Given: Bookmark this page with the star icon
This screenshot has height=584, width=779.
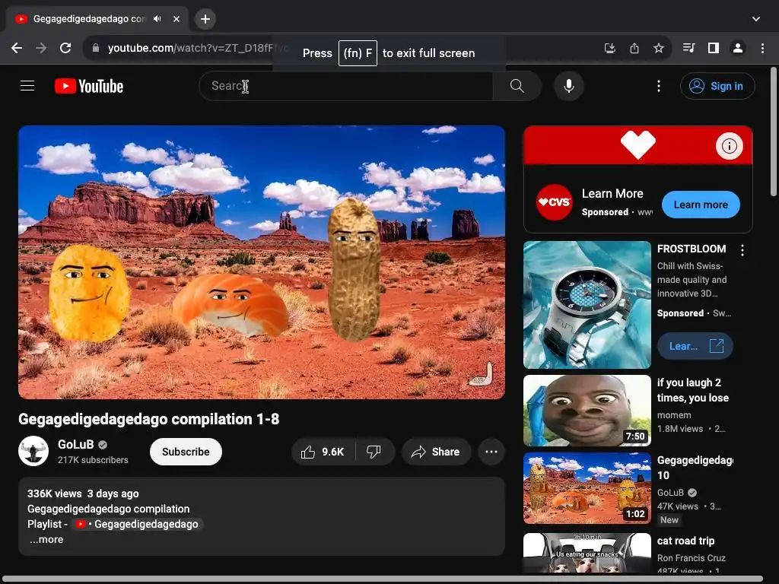Looking at the screenshot, I should (x=659, y=48).
